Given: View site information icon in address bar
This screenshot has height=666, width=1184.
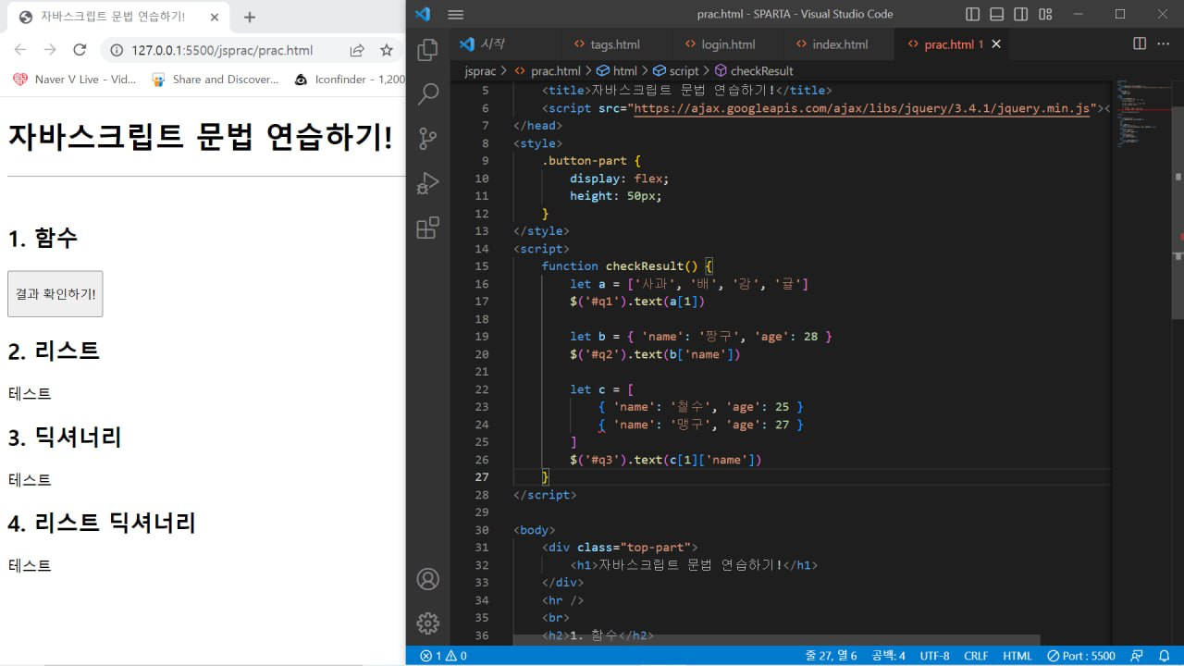Looking at the screenshot, I should click(117, 51).
